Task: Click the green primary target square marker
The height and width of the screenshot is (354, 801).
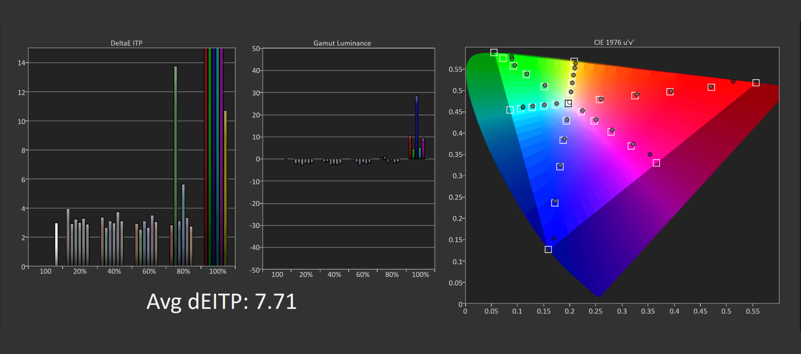Action: [493, 53]
